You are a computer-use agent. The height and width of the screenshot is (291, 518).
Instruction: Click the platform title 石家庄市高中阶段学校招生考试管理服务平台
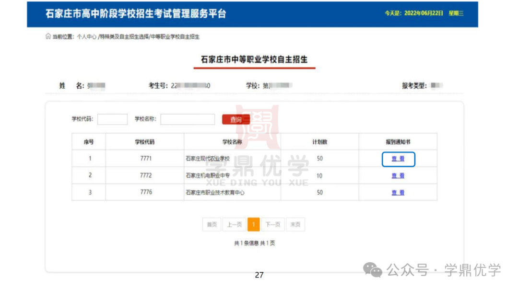(x=136, y=14)
